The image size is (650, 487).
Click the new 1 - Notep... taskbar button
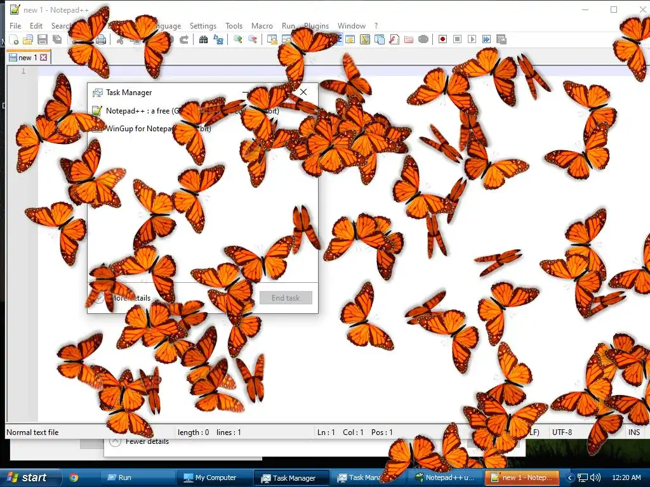click(x=522, y=477)
